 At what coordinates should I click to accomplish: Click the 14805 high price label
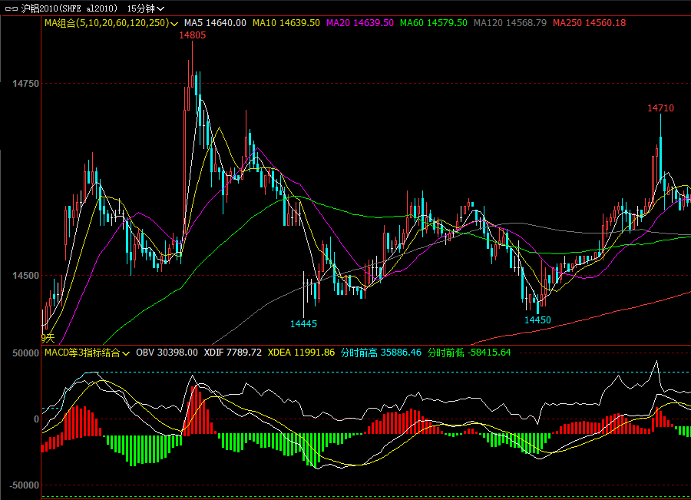click(x=193, y=35)
